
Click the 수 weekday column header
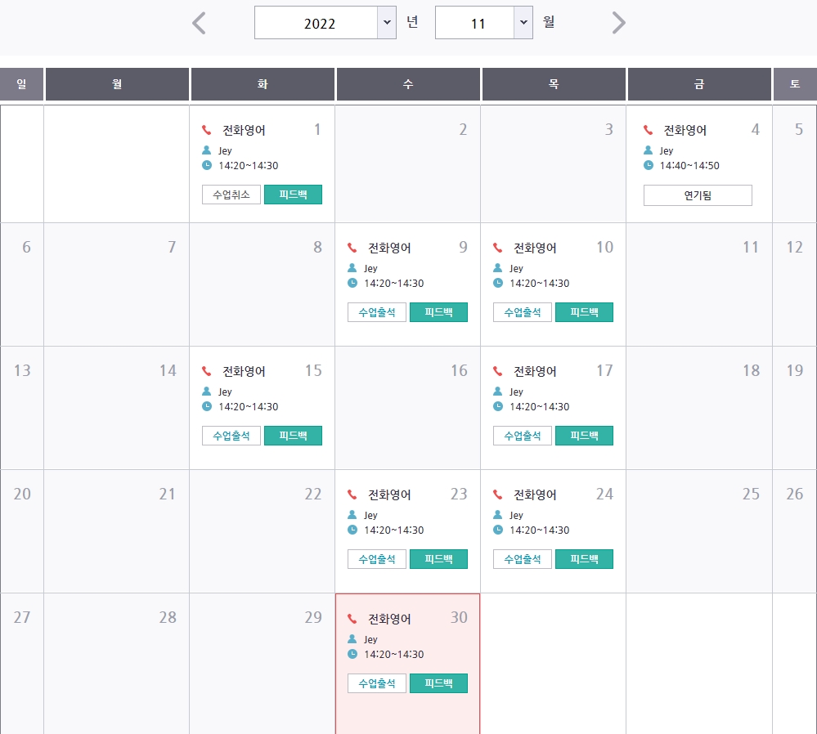tap(408, 84)
